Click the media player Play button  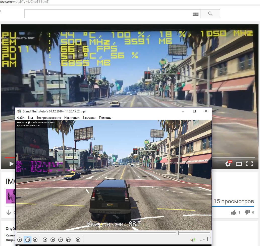point(20,240)
